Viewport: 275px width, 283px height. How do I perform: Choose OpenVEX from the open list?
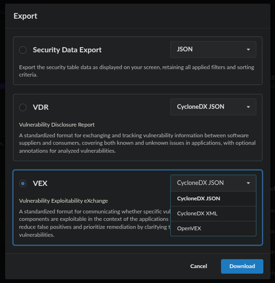(x=189, y=229)
